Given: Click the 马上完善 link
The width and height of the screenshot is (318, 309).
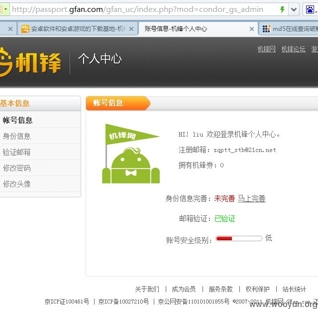Looking at the screenshot, I should pos(251,198).
